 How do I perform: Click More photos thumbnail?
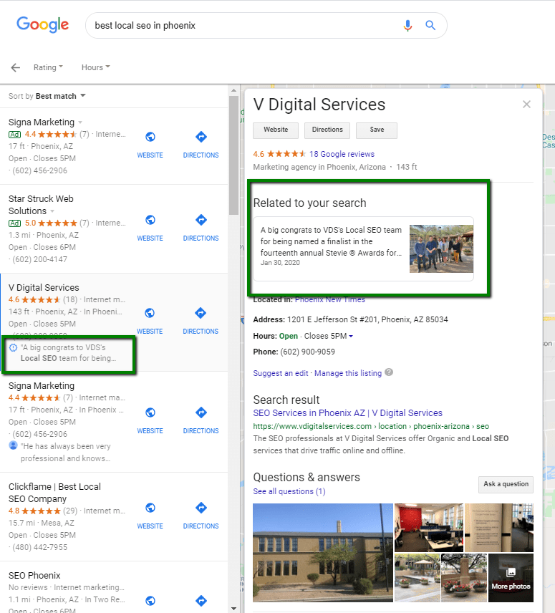coord(511,577)
